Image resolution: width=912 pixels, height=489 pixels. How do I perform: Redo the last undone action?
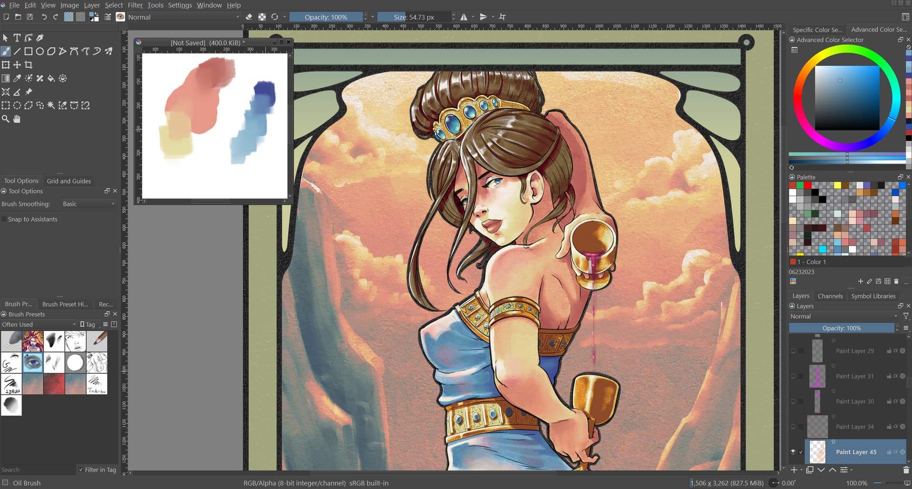[56, 17]
